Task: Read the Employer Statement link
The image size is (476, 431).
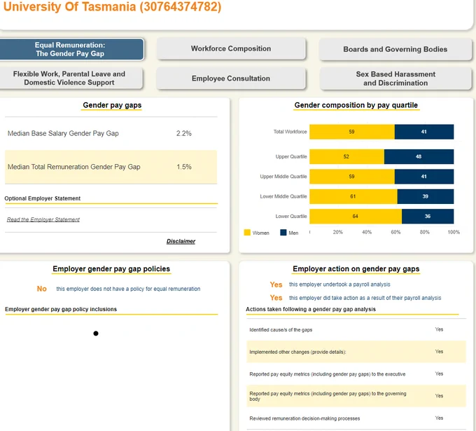Action: pyautogui.click(x=43, y=219)
